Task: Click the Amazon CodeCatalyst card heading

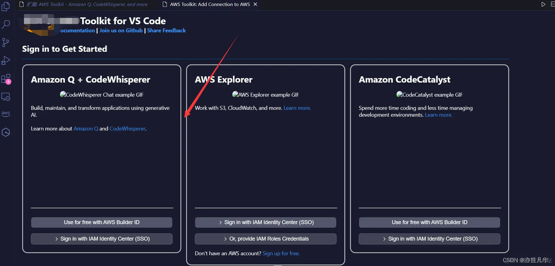Action: point(405,80)
